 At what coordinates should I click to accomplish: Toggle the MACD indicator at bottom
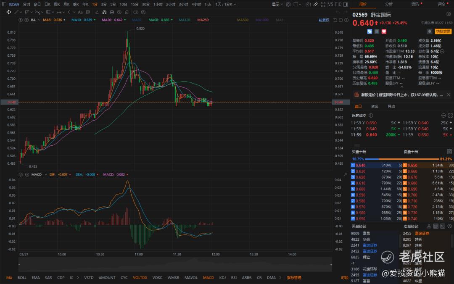tap(209, 278)
